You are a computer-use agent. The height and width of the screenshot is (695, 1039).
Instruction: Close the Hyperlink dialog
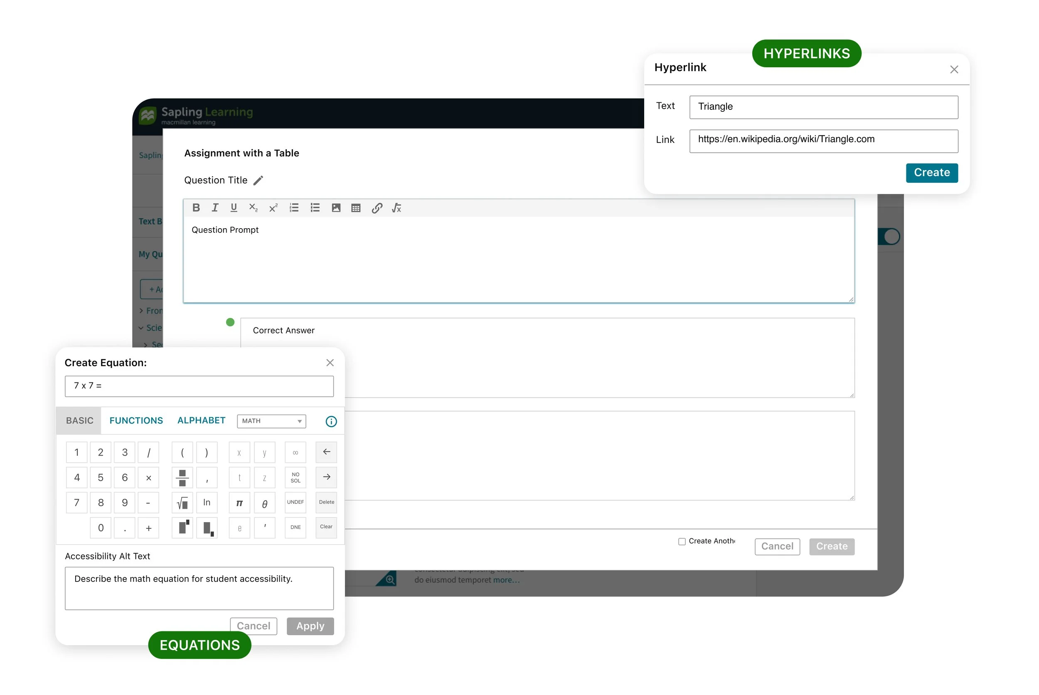pos(954,69)
